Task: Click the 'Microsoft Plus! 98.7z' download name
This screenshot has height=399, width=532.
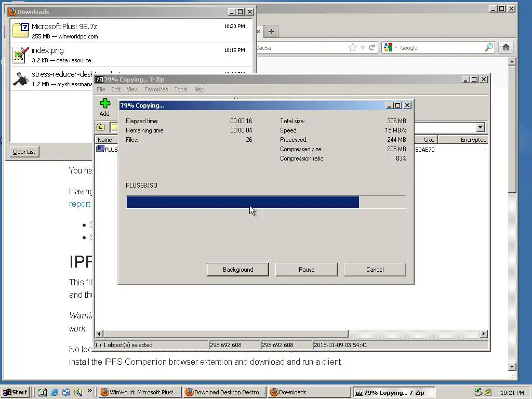Action: (64, 26)
